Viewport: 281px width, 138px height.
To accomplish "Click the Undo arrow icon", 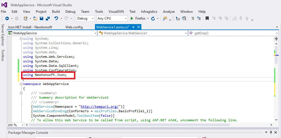I will click(x=56, y=18).
